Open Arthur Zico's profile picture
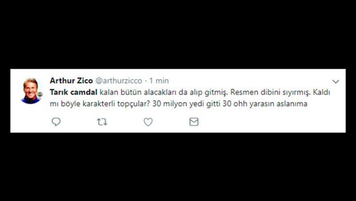This screenshot has width=356, height=201. pyautogui.click(x=31, y=91)
